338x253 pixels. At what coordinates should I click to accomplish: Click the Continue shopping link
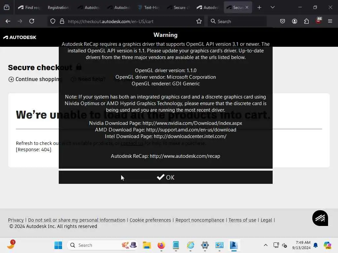pyautogui.click(x=35, y=79)
